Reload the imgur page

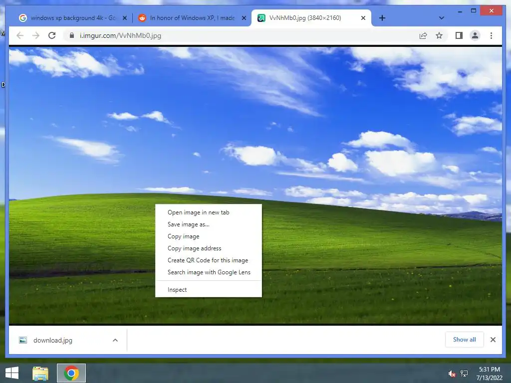[x=52, y=35]
